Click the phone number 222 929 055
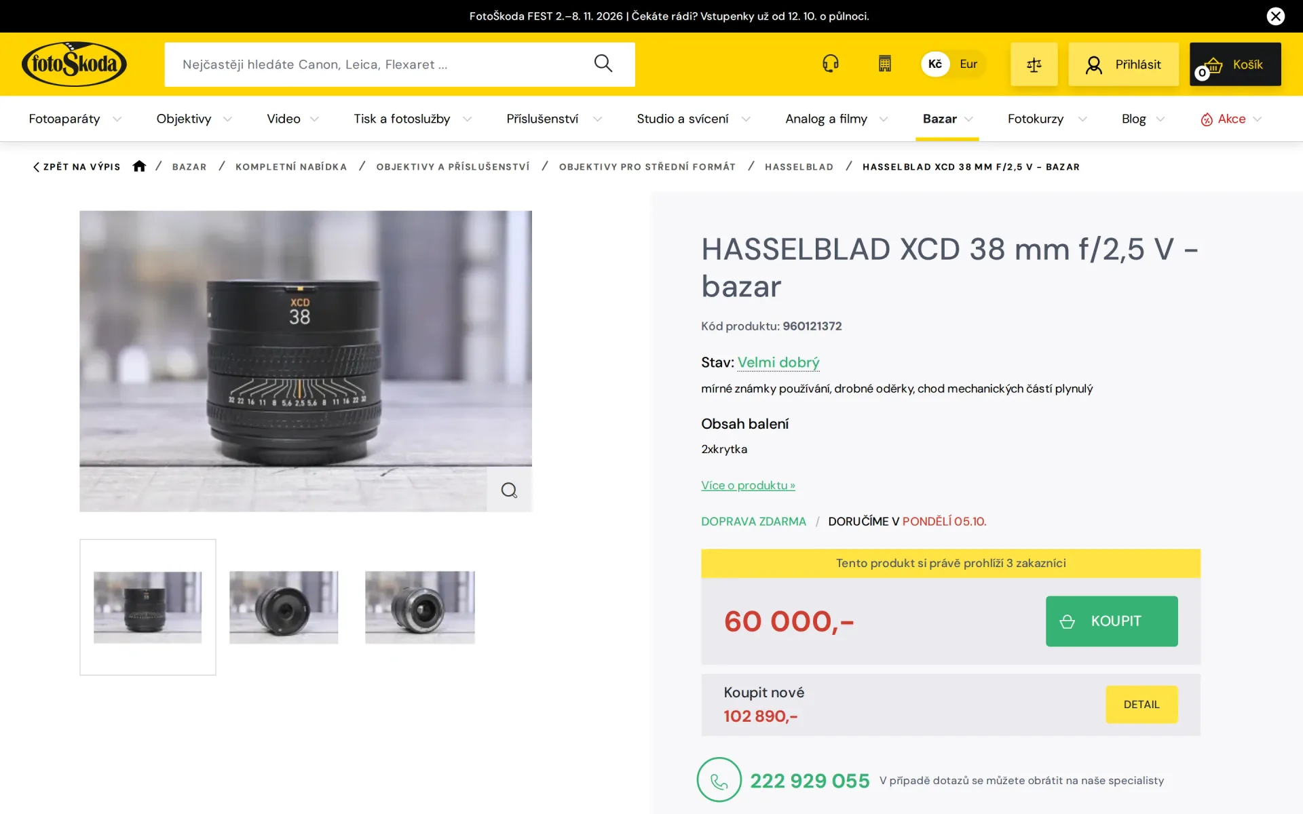1303x814 pixels. 810,781
